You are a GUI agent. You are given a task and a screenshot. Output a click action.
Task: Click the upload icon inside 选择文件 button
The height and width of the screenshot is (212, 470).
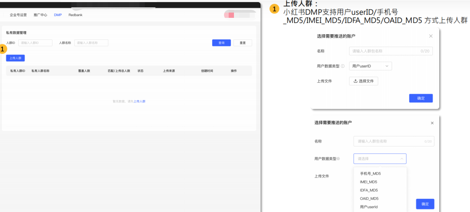point(355,81)
